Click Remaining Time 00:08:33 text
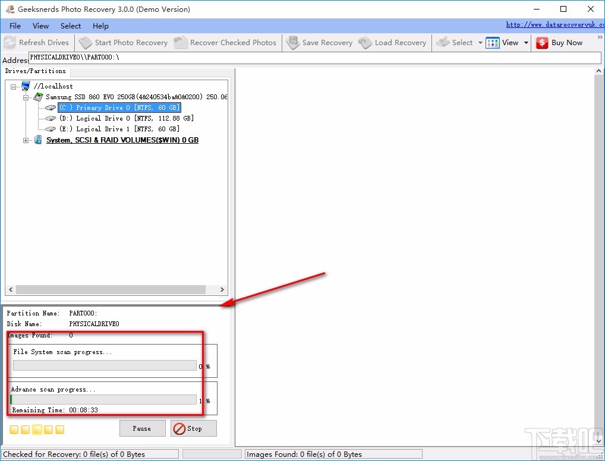Viewport: 605px width, 461px height. 55,410
